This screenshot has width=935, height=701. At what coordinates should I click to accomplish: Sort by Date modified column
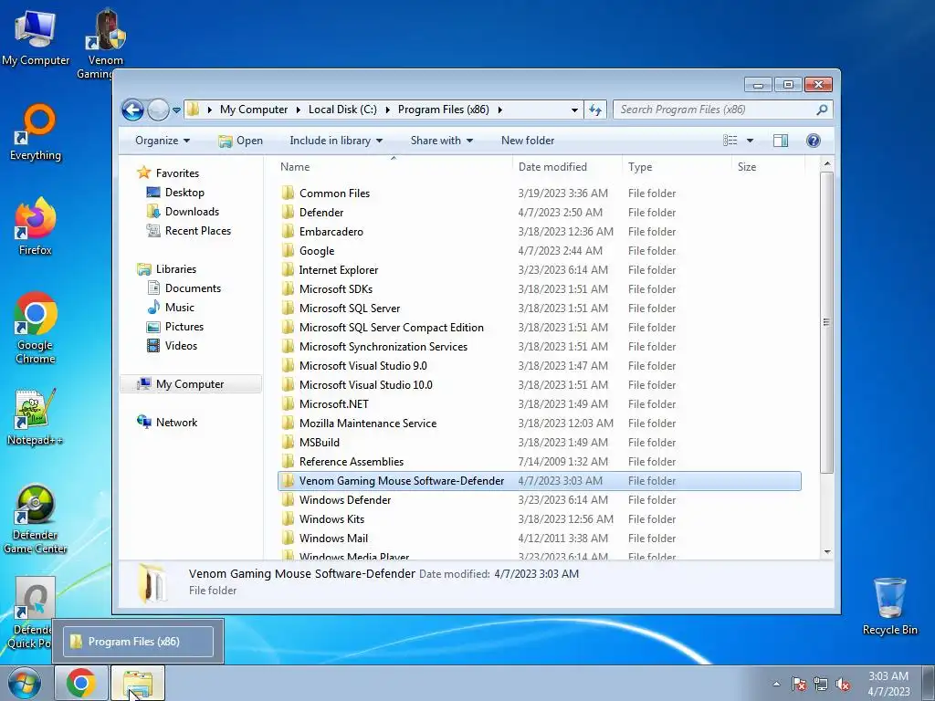tap(566, 167)
